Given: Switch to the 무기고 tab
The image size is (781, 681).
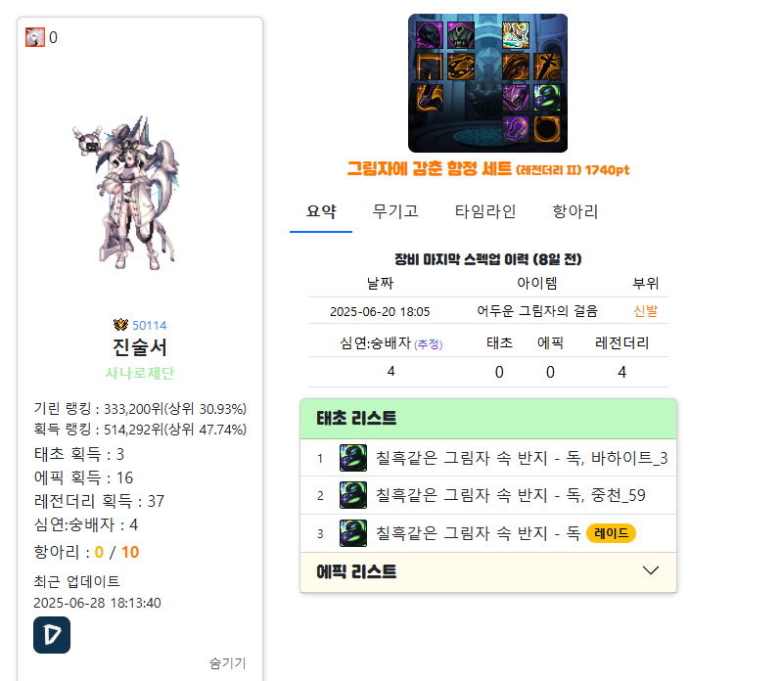Looking at the screenshot, I should pyautogui.click(x=395, y=211).
